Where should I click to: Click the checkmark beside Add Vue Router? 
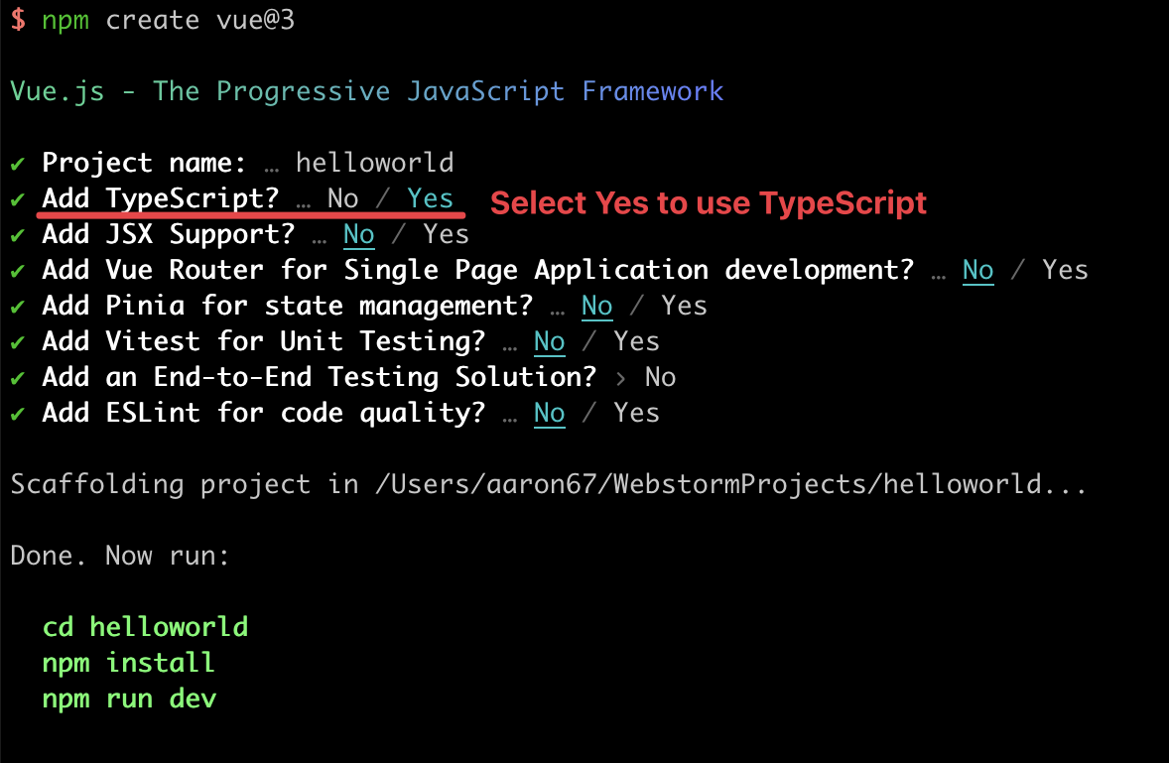coord(18,270)
